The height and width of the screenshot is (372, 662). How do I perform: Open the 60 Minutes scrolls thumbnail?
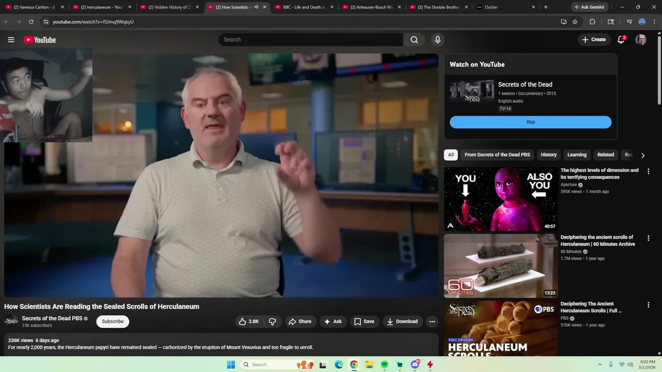501,266
